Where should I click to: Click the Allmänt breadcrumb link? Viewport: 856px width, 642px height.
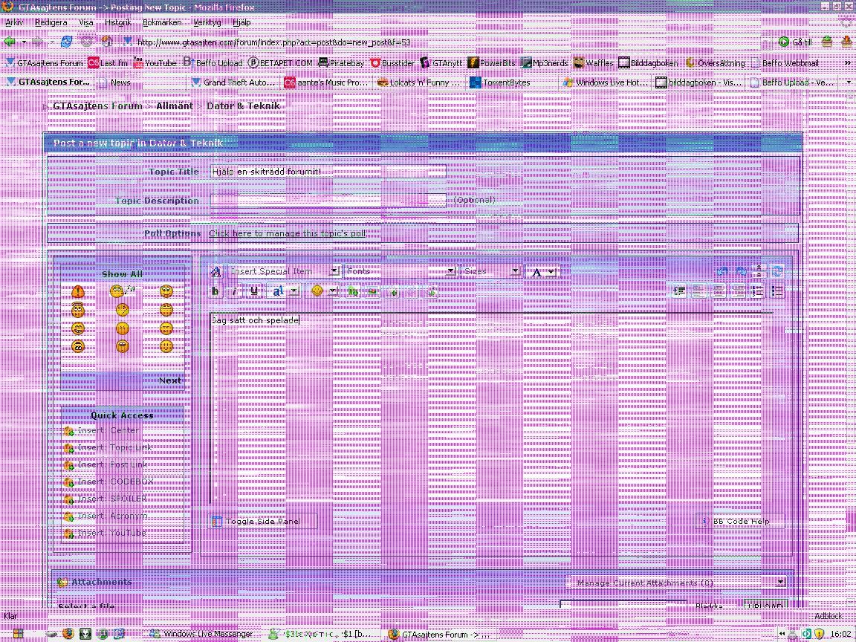tap(175, 106)
